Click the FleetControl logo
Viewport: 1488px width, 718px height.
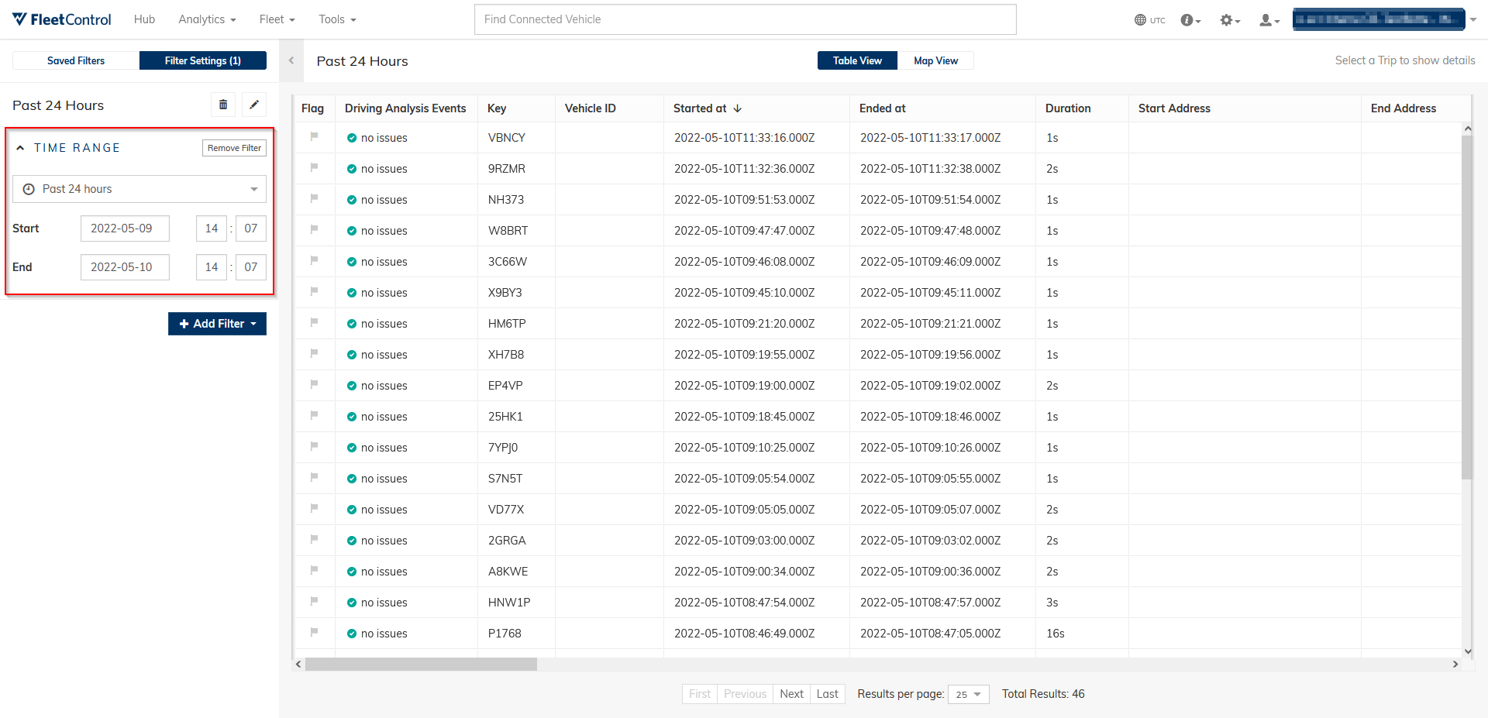coord(62,19)
